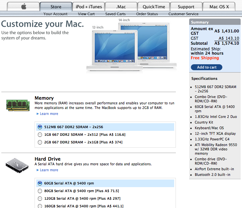Go to Your Account
242x208 pixels.
pyautogui.click(x=56, y=14)
